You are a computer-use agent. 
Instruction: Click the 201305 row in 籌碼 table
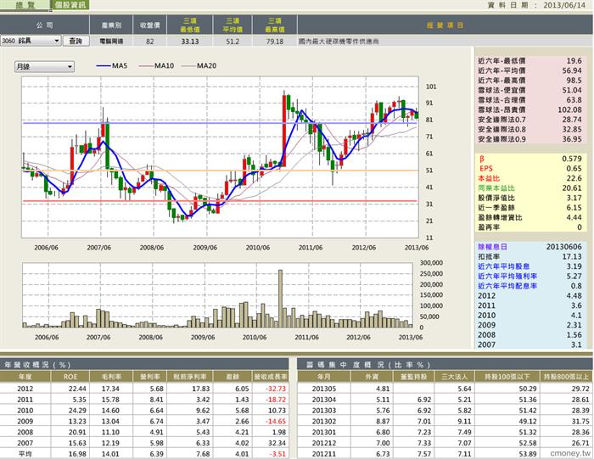click(x=445, y=389)
